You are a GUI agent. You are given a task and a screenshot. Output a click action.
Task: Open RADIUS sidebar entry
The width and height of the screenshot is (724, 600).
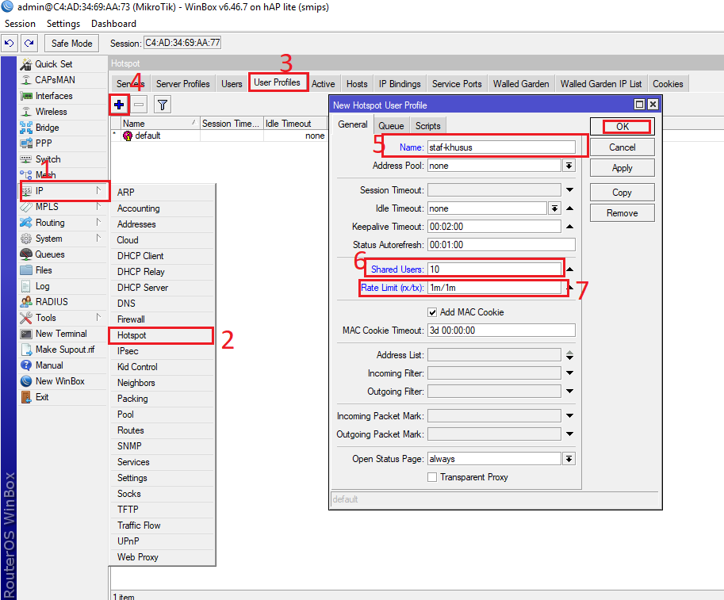point(52,302)
